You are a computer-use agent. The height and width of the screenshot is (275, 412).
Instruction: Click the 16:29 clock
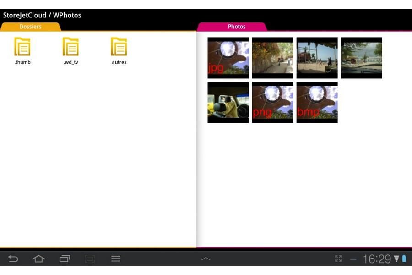click(377, 259)
